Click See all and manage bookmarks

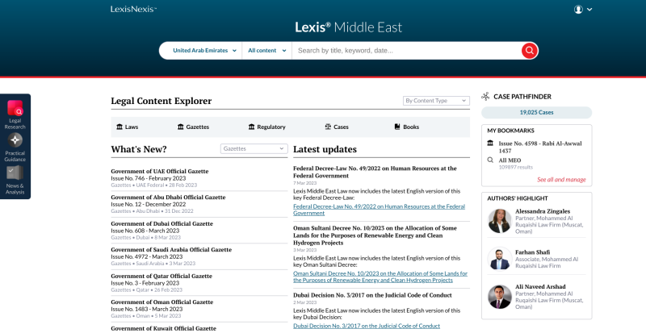[561, 180]
